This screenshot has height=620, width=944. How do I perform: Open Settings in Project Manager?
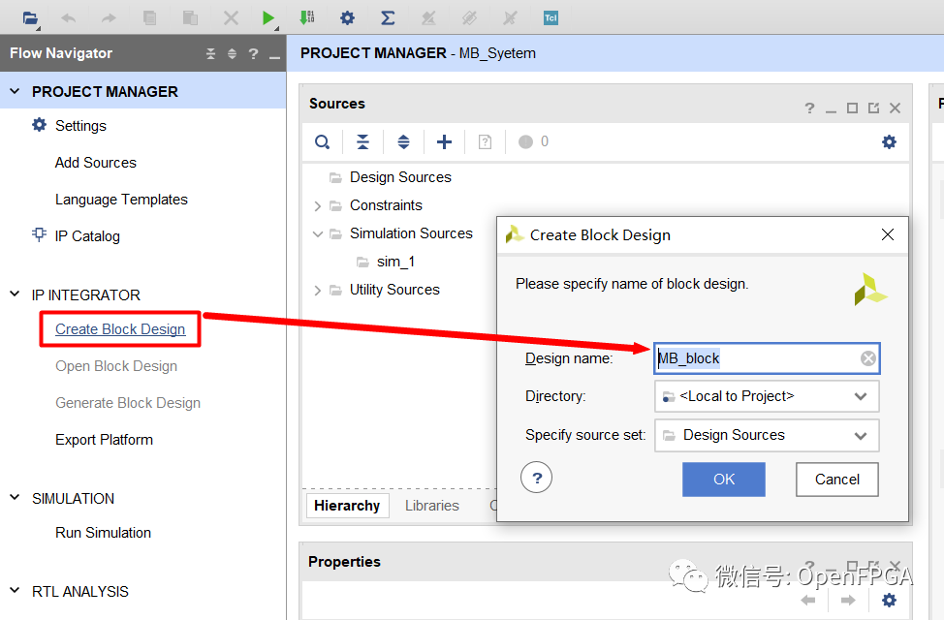pyautogui.click(x=80, y=126)
